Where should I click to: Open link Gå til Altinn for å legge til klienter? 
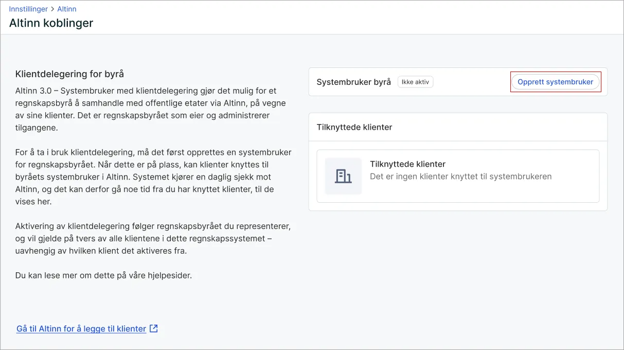click(x=81, y=328)
